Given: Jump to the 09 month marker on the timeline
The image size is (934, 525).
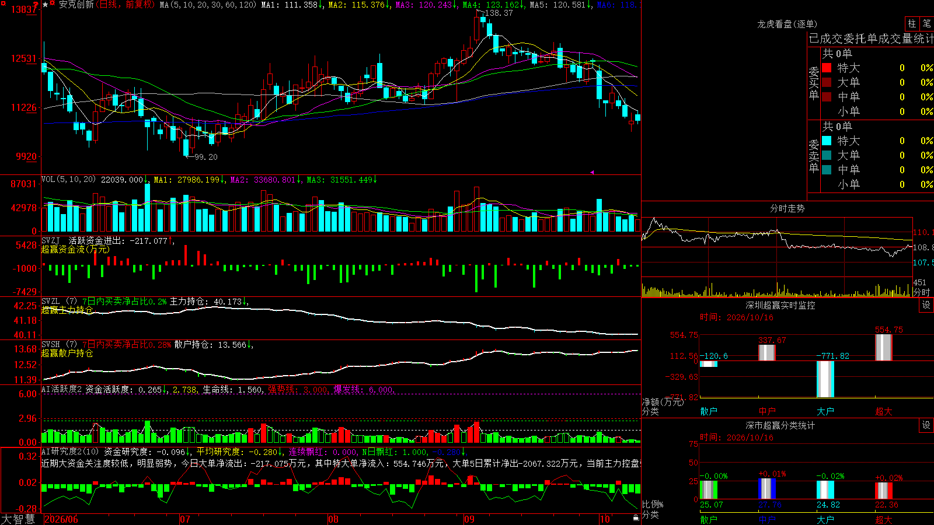Looking at the screenshot, I should pos(469,519).
